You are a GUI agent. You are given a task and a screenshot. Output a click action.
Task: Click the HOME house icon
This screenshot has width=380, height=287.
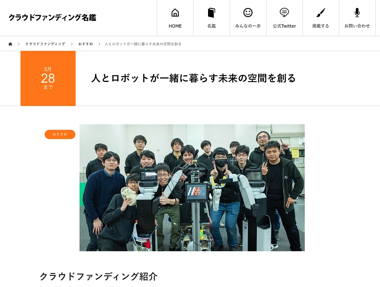[175, 12]
